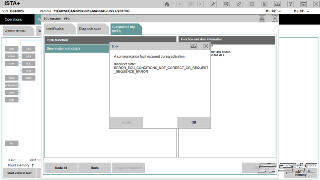Click the ECU function column header

point(111,40)
